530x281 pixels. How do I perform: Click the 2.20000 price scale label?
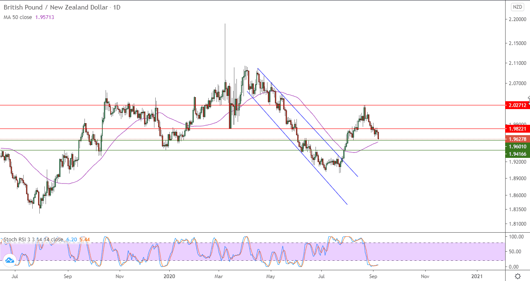point(518,19)
